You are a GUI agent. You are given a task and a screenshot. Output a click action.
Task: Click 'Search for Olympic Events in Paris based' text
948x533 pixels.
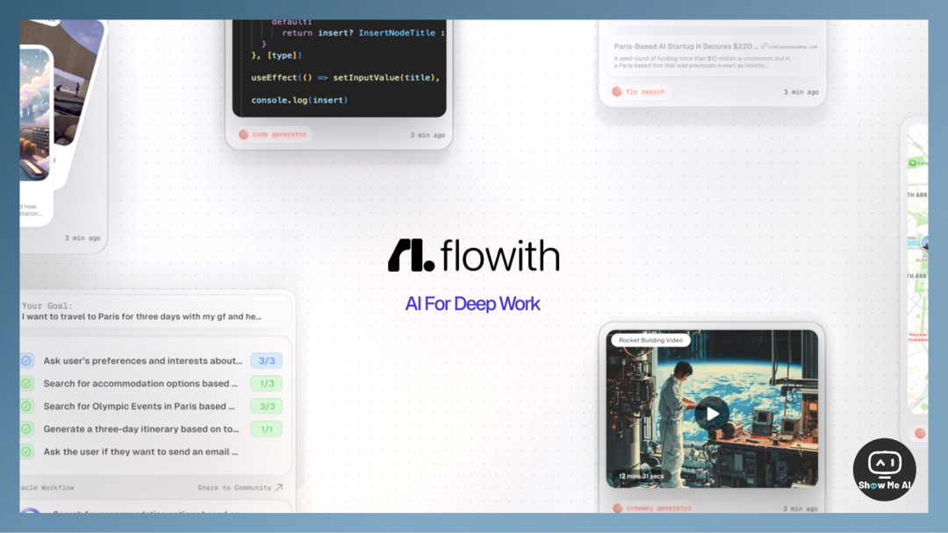(x=139, y=406)
